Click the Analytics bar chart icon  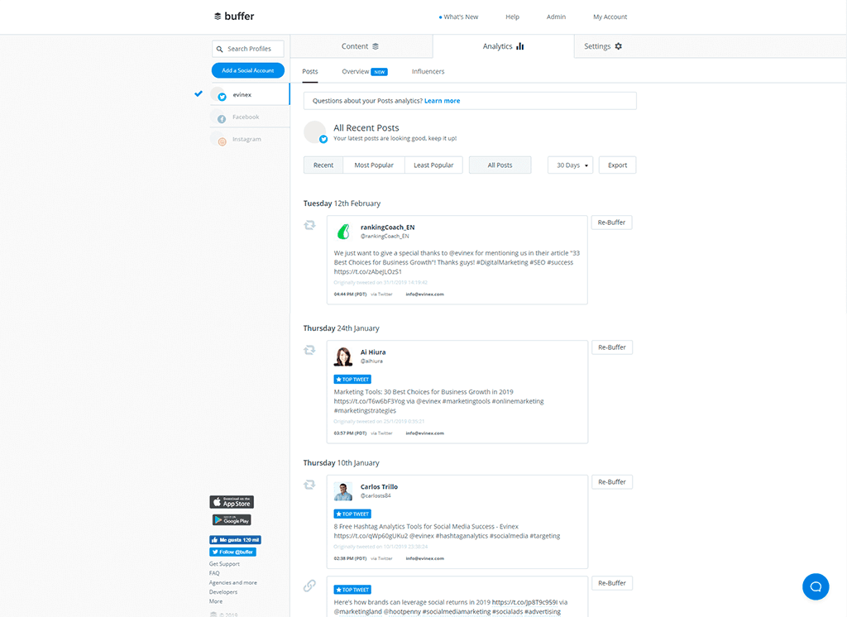click(x=519, y=46)
